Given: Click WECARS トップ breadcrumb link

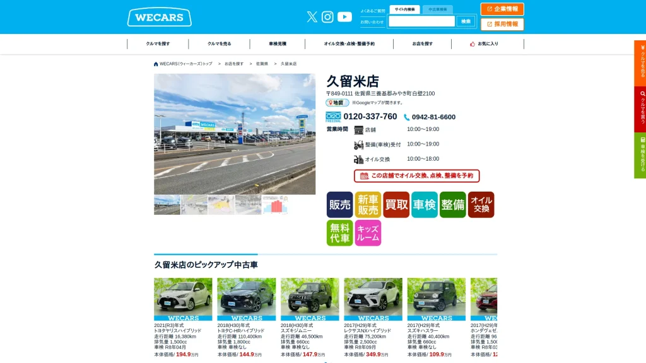Looking at the screenshot, I should [x=186, y=64].
